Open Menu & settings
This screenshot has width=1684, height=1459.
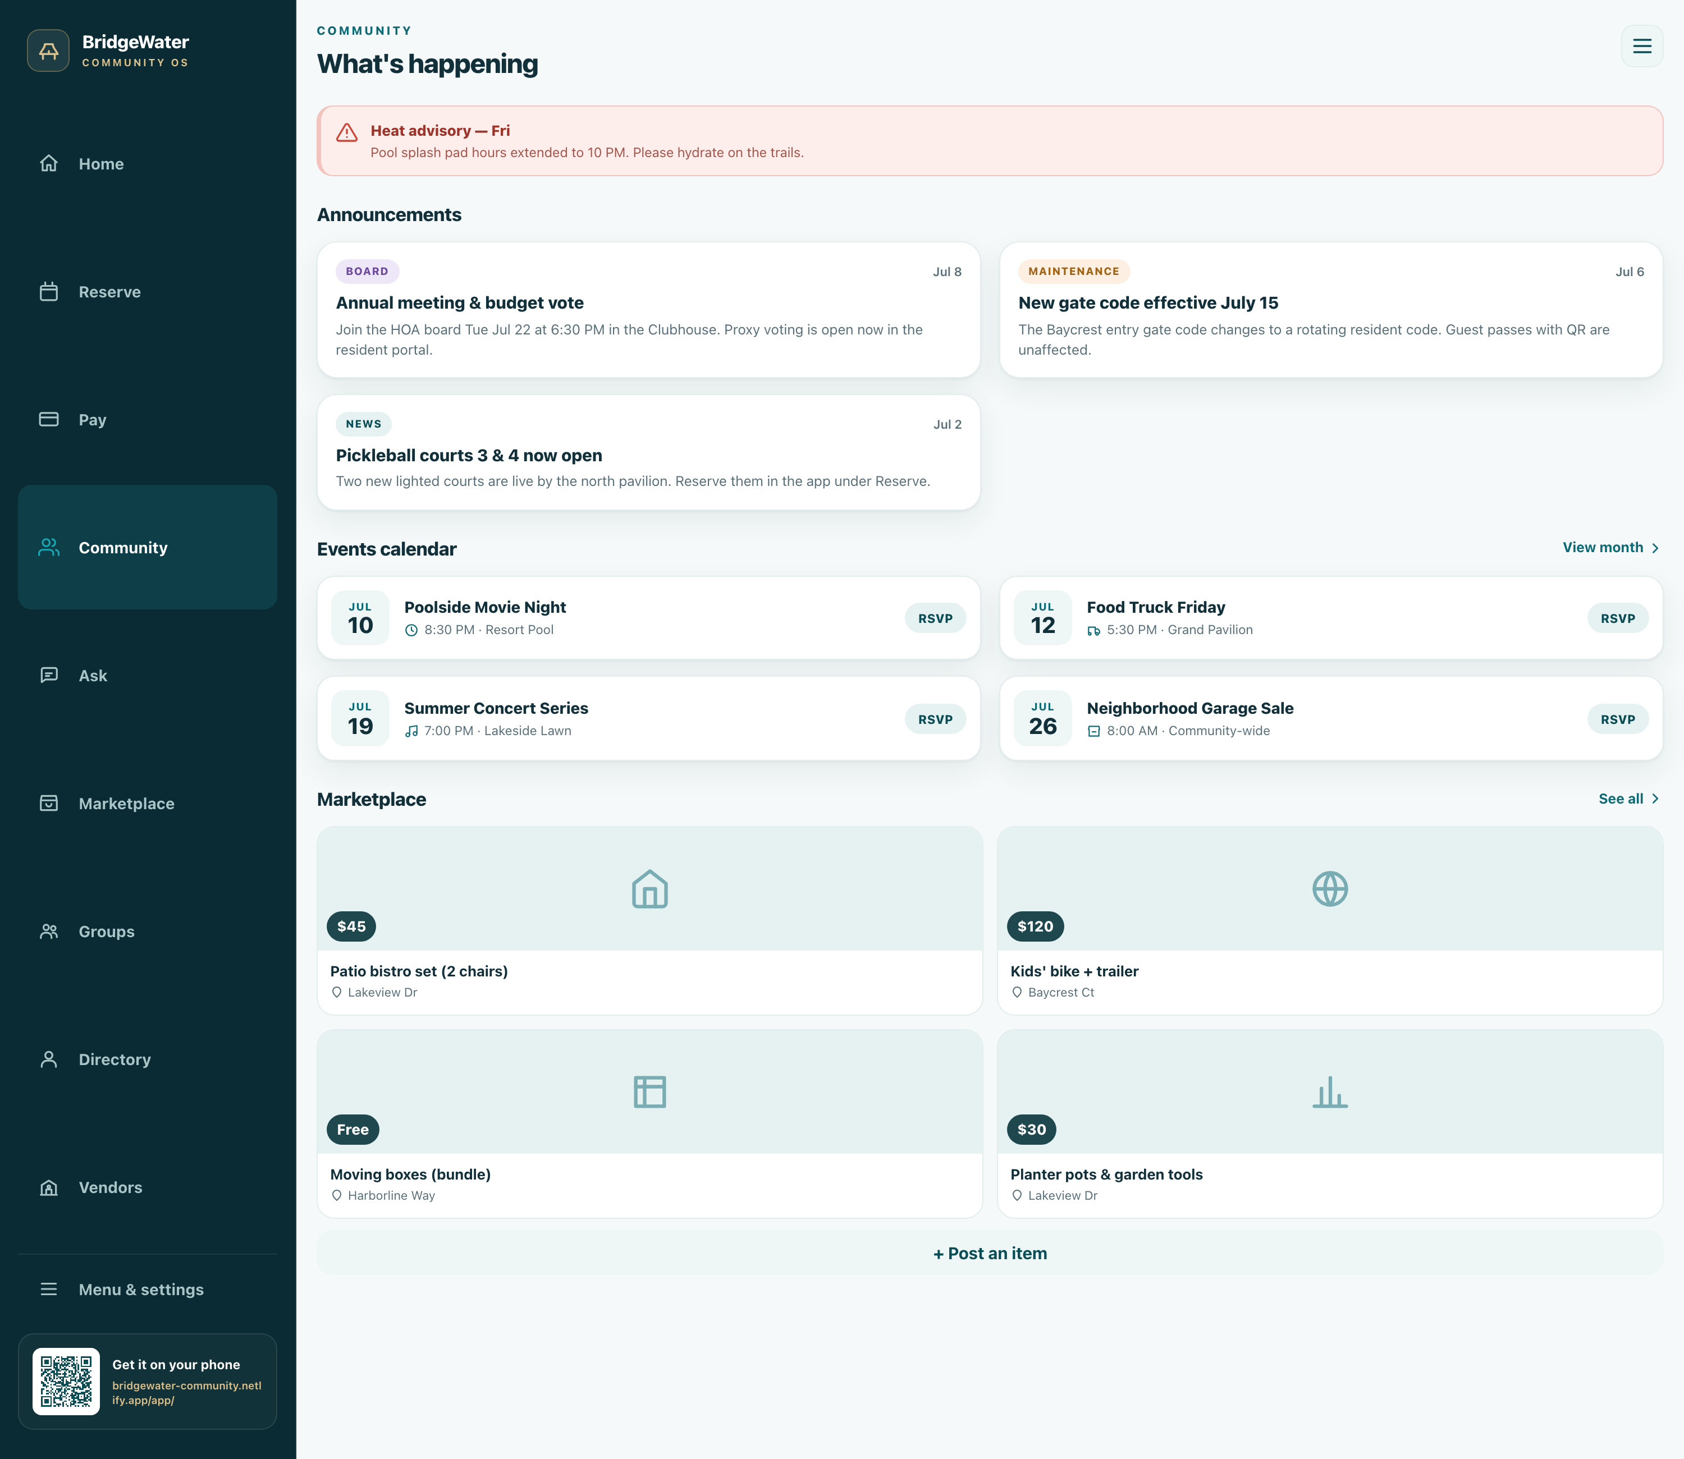pos(148,1289)
